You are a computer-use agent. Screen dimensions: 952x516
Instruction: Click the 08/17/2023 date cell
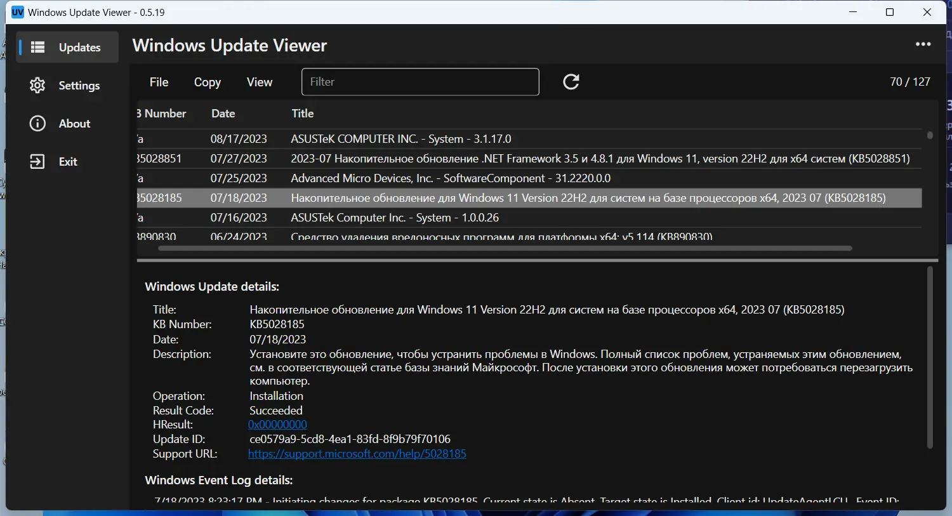pyautogui.click(x=239, y=139)
